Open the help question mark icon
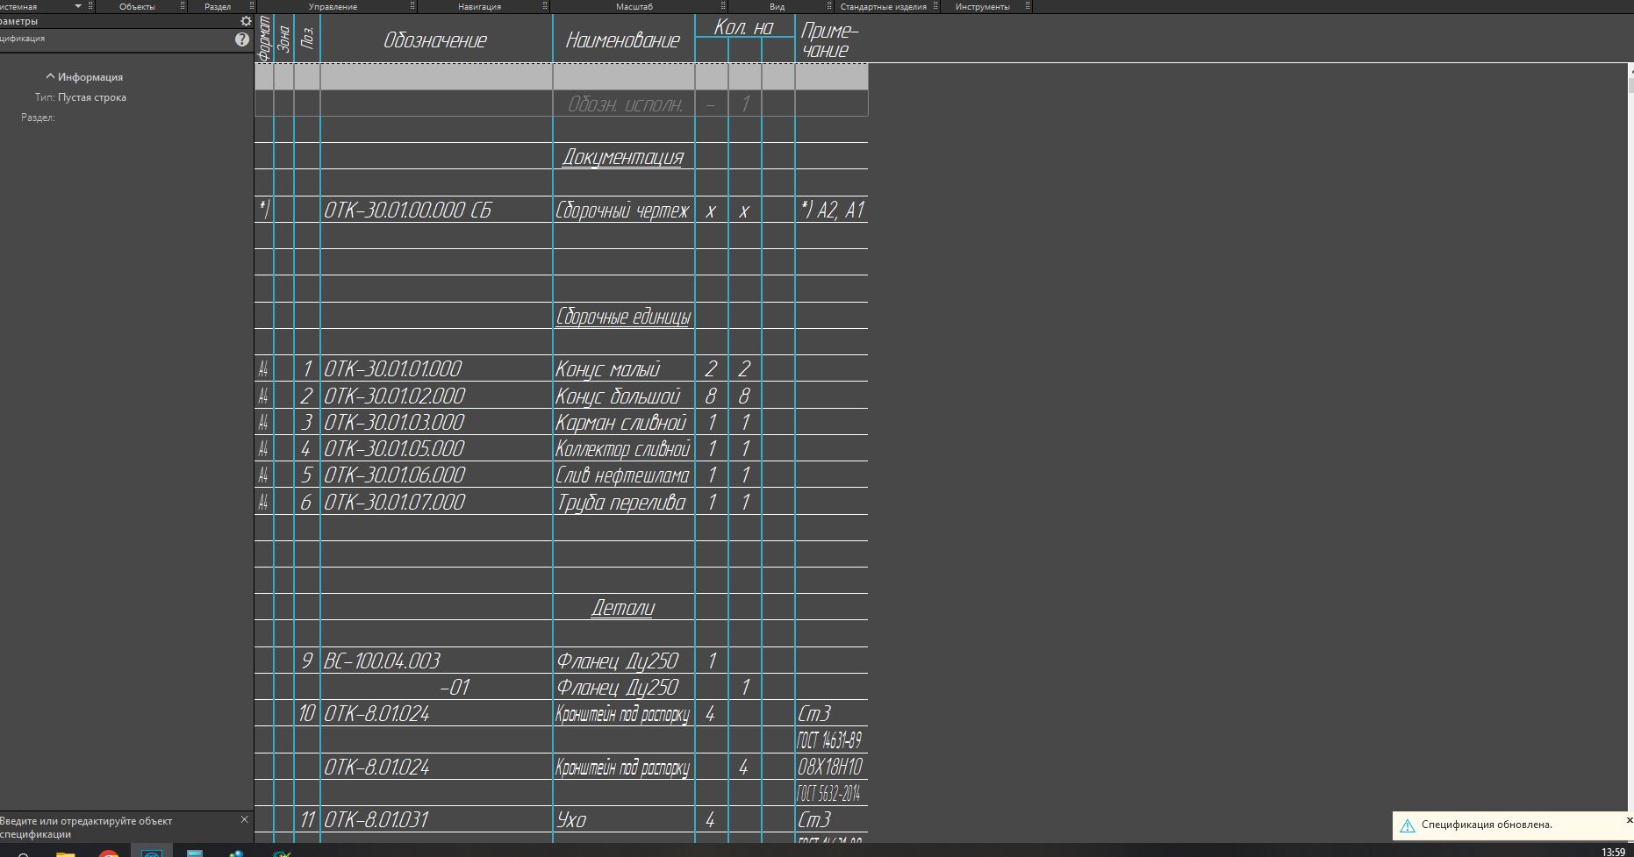Viewport: 1634px width, 857px height. coord(242,39)
